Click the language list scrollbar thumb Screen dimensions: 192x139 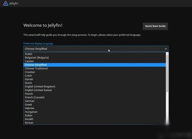click(x=167, y=73)
